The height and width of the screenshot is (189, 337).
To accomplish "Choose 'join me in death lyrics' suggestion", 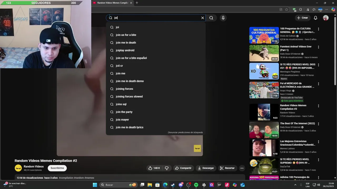I will point(156,127).
